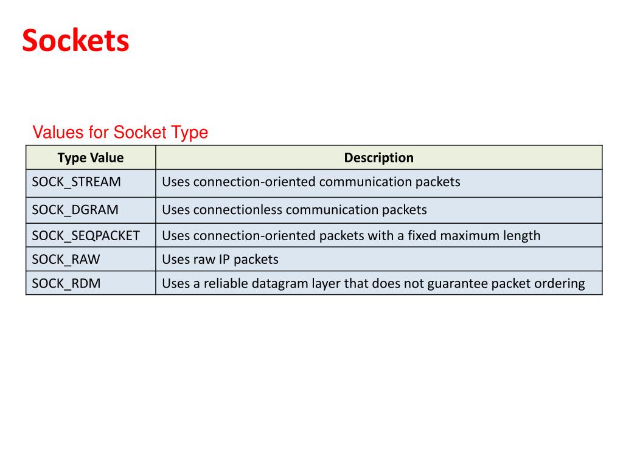Select the reliable datagram layer description
This screenshot has height=467, width=623.
pyautogui.click(x=373, y=283)
